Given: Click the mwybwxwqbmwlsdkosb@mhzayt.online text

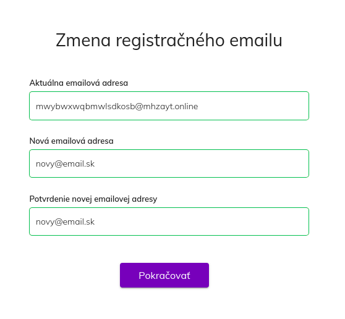Looking at the screenshot, I should (x=117, y=107).
